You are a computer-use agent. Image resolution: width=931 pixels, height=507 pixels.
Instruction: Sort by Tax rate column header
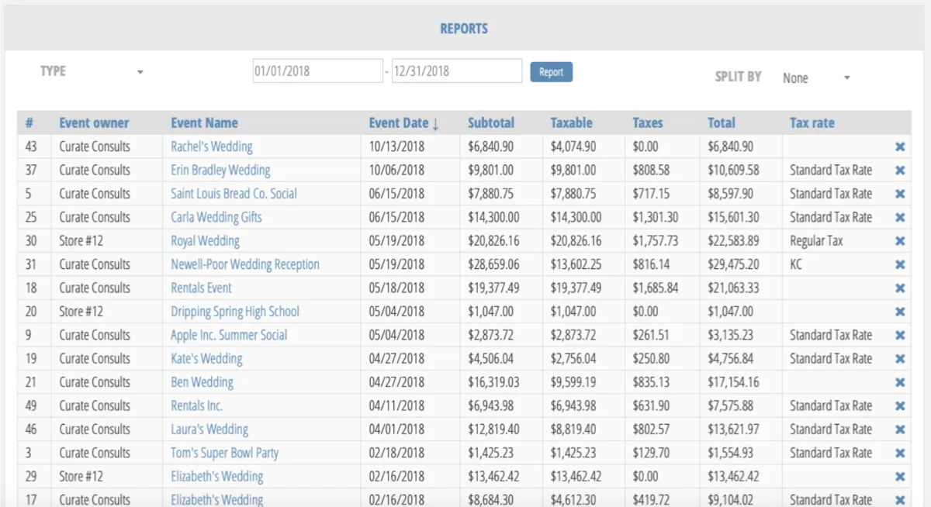coord(812,122)
